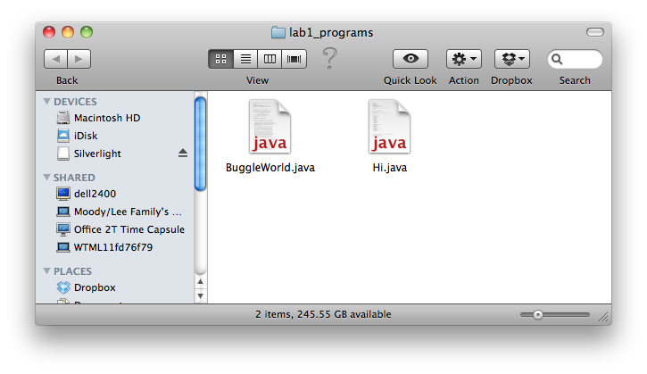Click the Hi.java file name

tap(389, 168)
